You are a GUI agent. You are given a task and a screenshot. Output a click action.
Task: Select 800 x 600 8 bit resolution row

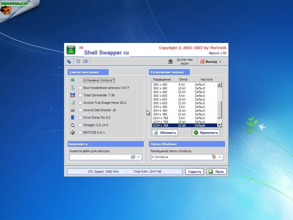185,96
